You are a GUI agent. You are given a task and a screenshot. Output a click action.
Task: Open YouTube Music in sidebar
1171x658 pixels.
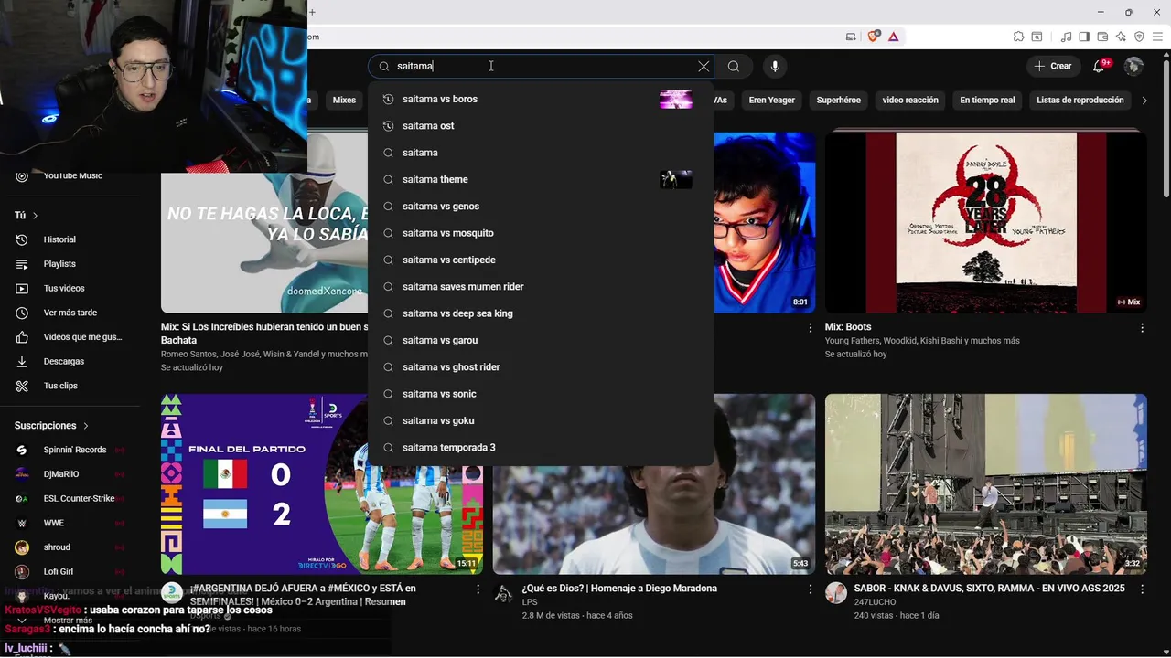(x=71, y=175)
